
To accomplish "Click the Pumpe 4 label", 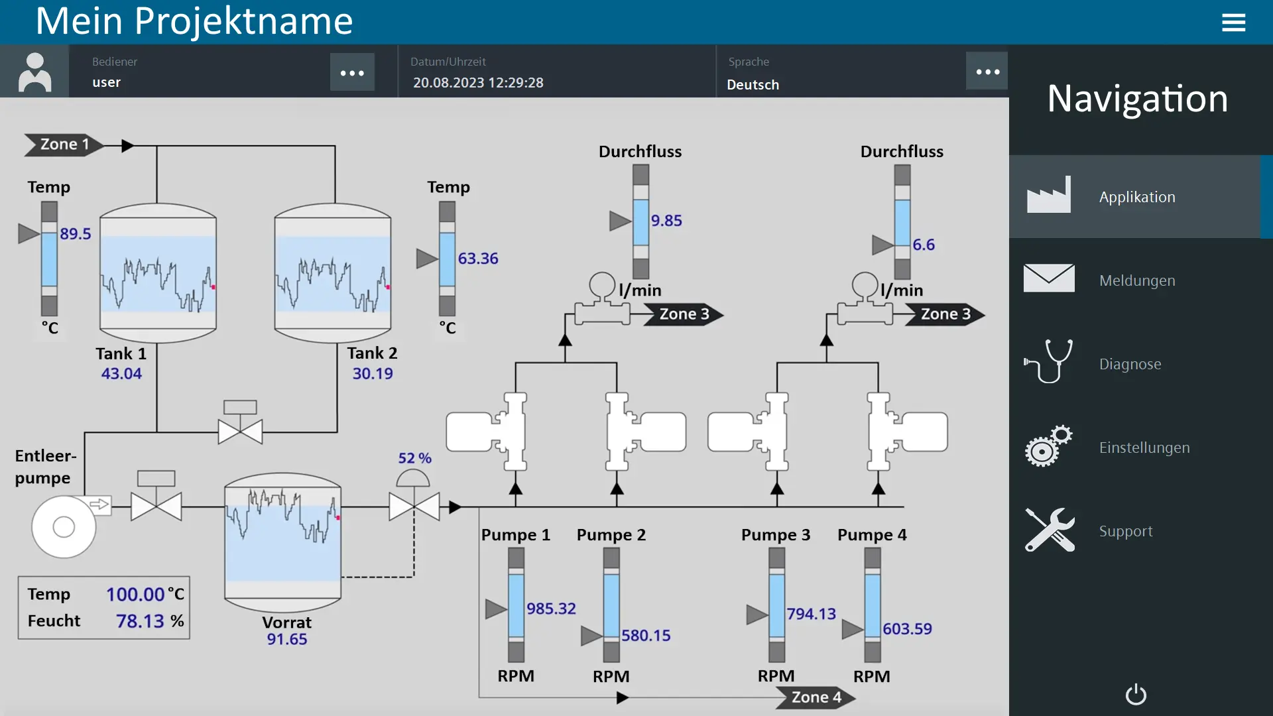I will (x=872, y=535).
